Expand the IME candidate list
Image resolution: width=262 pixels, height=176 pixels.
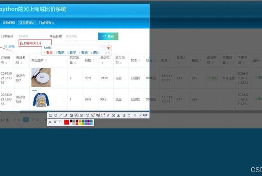pos(109,53)
